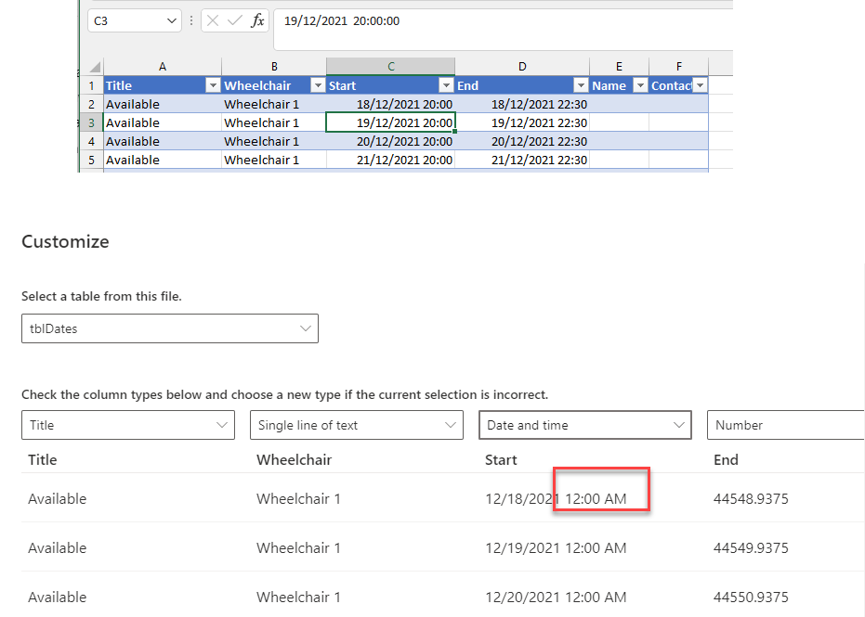Click the formula bar Cancel X icon
Screen dimensions: 865x617
tap(213, 21)
